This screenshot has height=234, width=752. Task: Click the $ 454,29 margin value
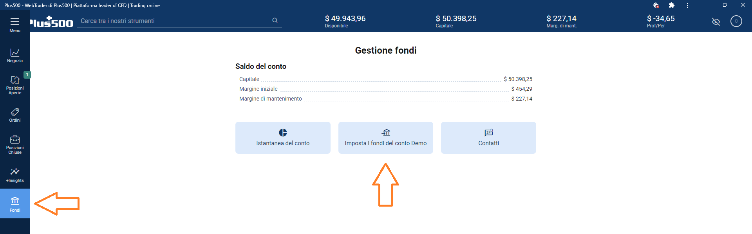click(522, 89)
